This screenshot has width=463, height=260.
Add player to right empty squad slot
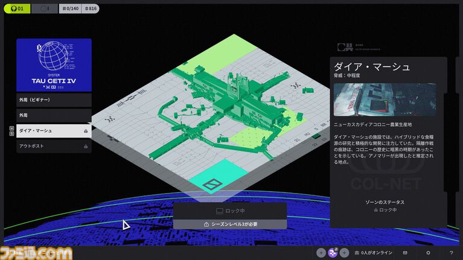tap(343, 253)
